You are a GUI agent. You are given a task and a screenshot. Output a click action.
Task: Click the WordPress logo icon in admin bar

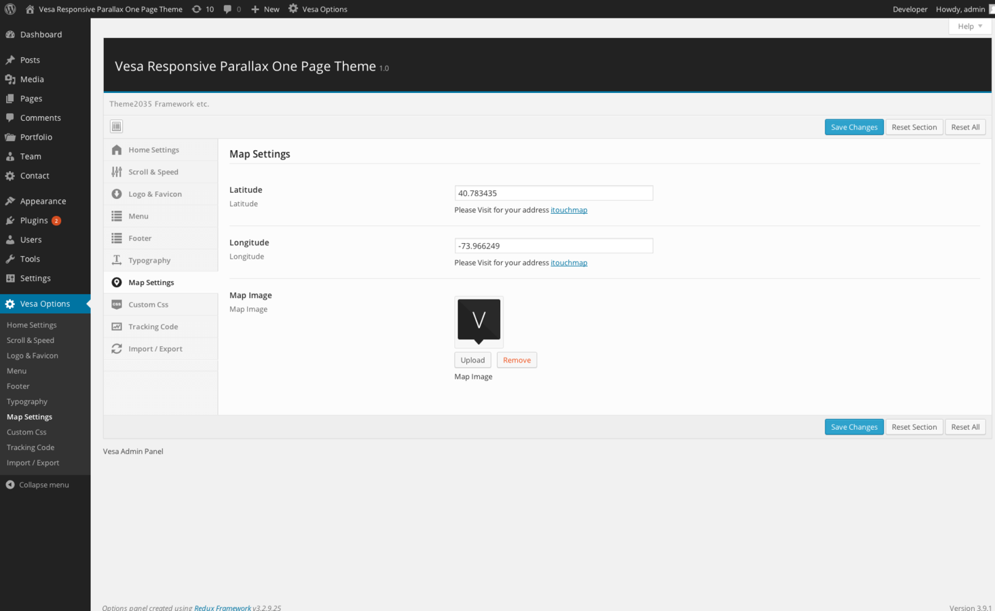[10, 9]
